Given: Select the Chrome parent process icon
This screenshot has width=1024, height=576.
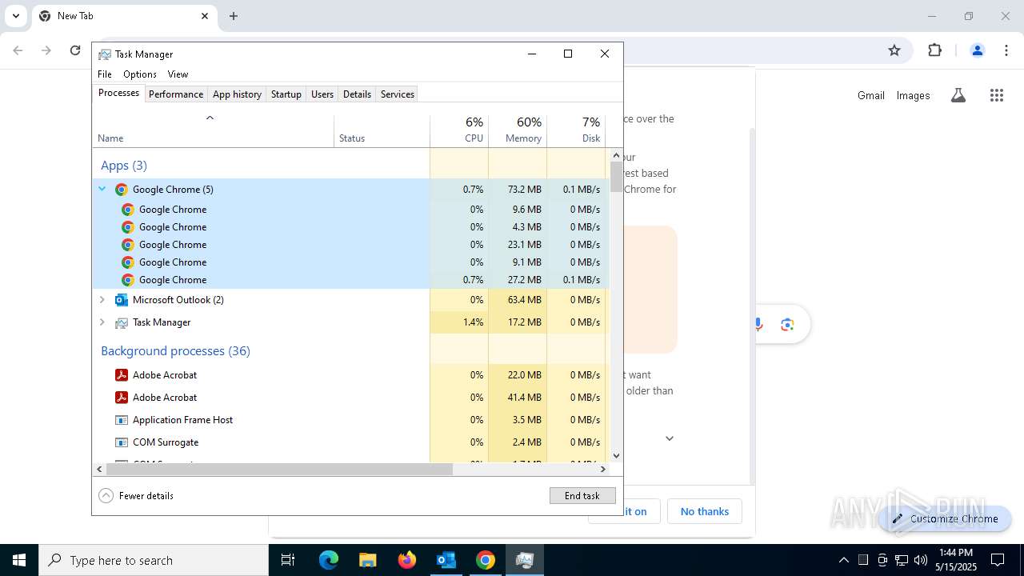Looking at the screenshot, I should (x=122, y=190).
